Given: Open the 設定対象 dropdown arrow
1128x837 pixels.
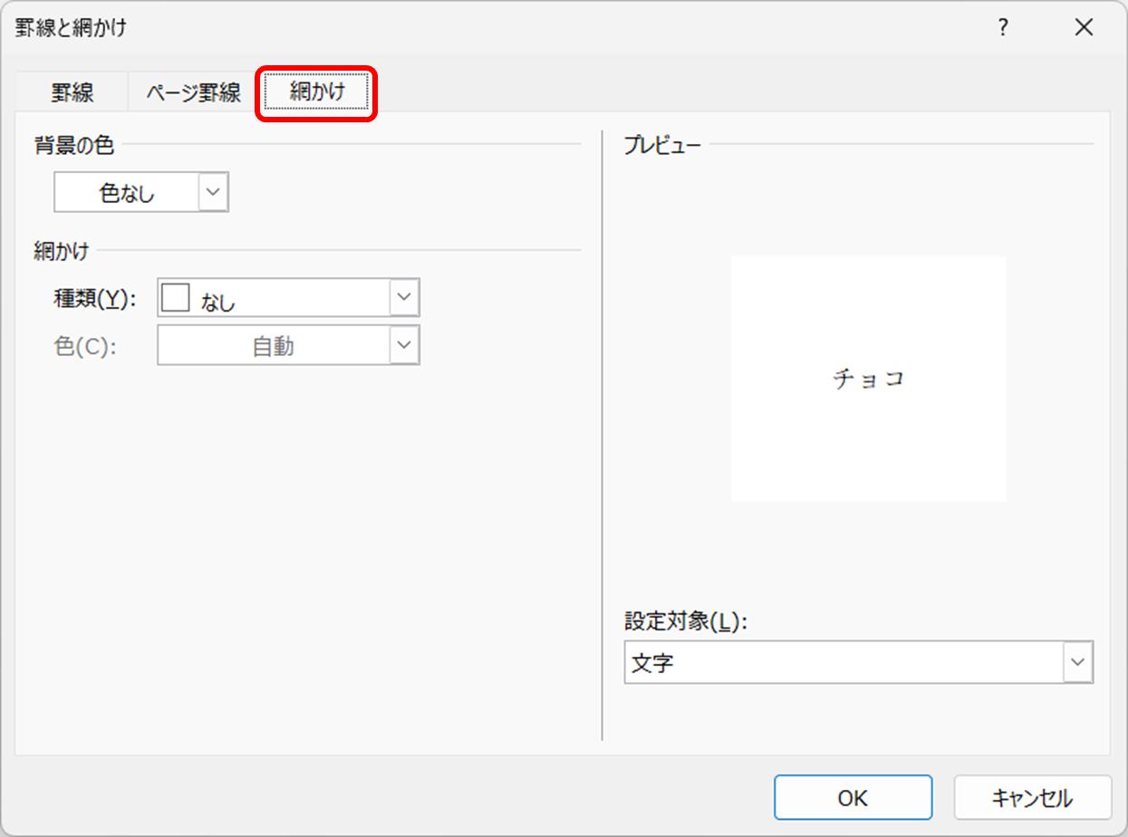Looking at the screenshot, I should tap(1077, 663).
